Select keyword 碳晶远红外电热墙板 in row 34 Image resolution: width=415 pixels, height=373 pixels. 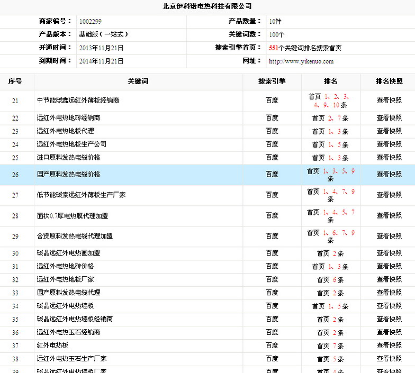click(66, 306)
